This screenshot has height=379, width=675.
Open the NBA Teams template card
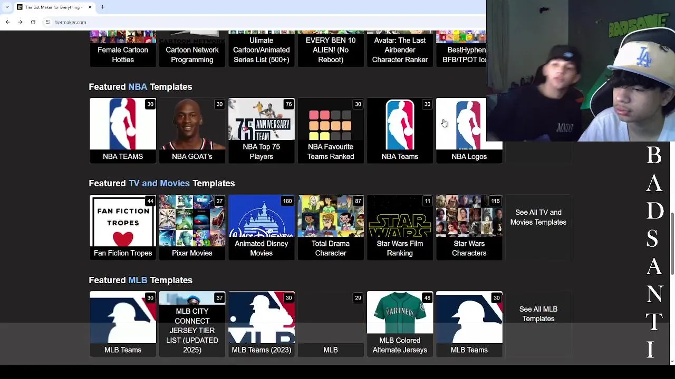click(400, 131)
